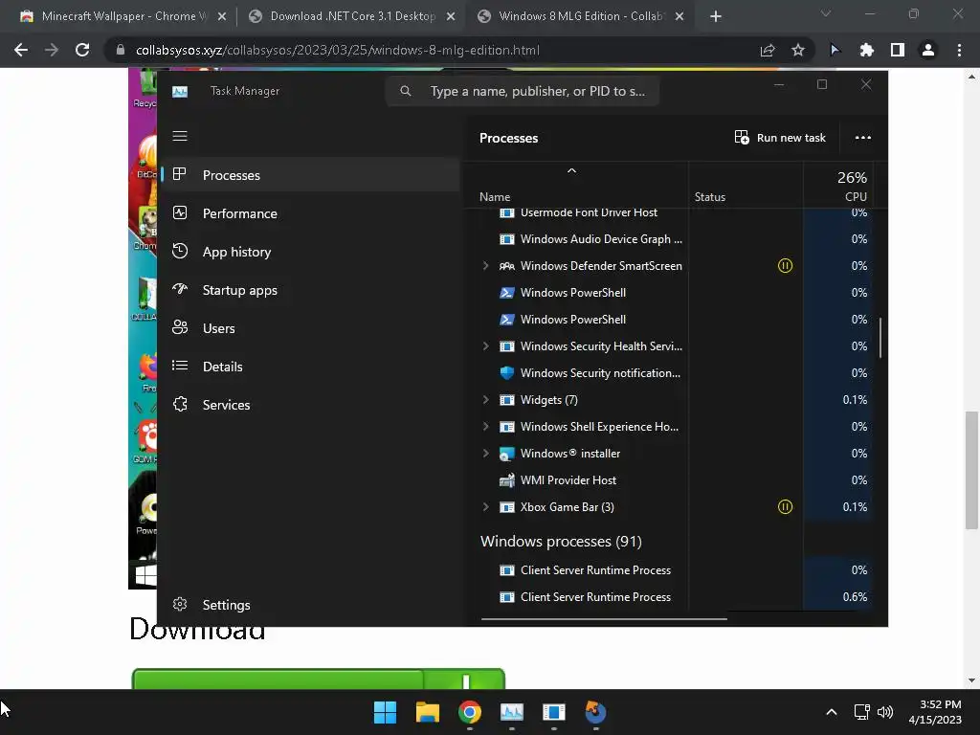Expand the Windows Security Health Service row

tap(485, 345)
